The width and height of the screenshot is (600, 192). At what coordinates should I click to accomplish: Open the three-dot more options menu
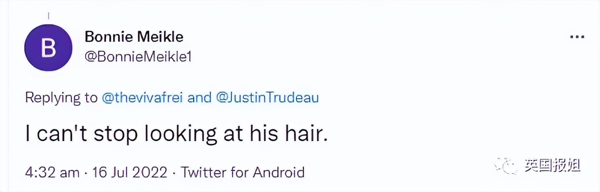coord(577,37)
